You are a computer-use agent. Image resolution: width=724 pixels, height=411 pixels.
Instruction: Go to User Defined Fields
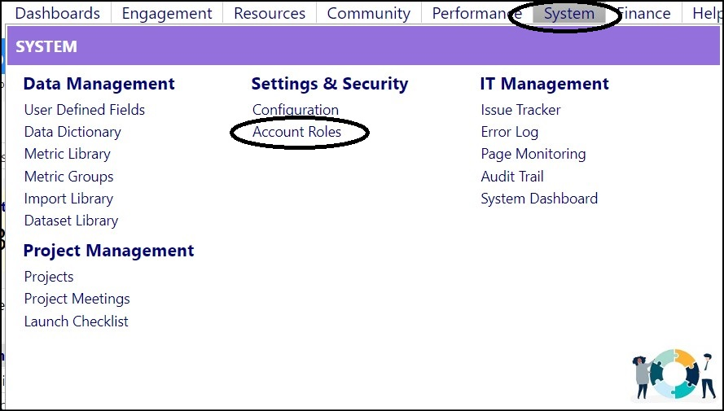click(85, 110)
